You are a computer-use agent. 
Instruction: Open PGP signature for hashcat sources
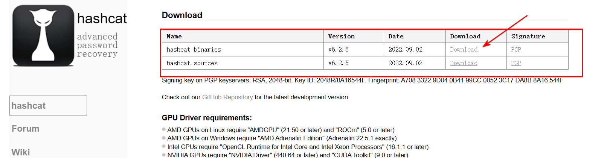click(x=516, y=63)
